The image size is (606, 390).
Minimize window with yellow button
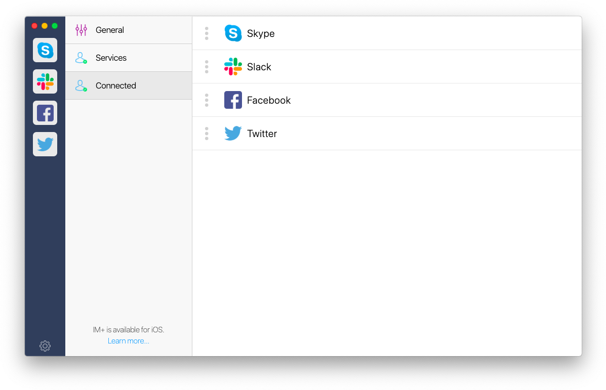(x=45, y=26)
